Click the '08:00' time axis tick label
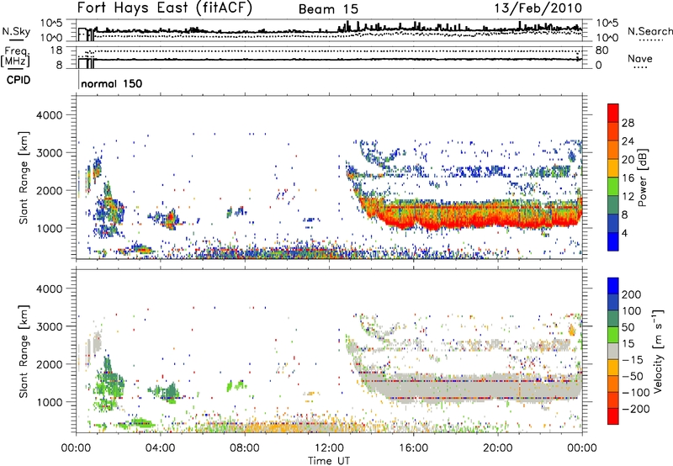 [x=245, y=448]
